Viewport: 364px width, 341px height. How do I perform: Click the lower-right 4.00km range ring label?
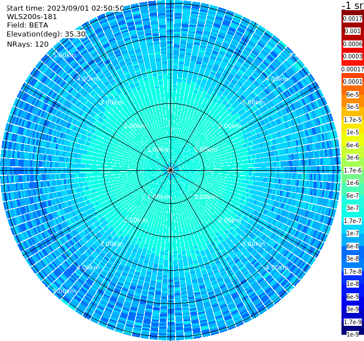pos(277,267)
